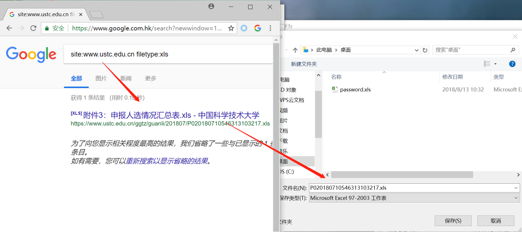Switch to 新闻 search tab
Viewport: 522px width, 232px height.
coord(126,78)
